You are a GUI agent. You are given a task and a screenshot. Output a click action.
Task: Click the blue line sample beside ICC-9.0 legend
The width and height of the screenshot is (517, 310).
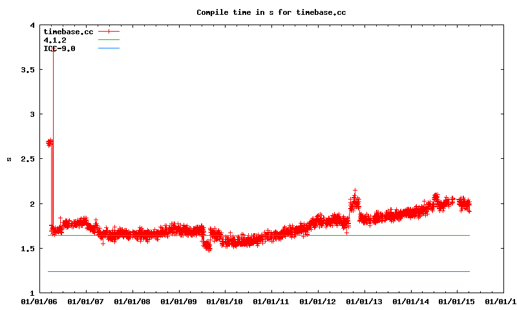[x=109, y=48]
